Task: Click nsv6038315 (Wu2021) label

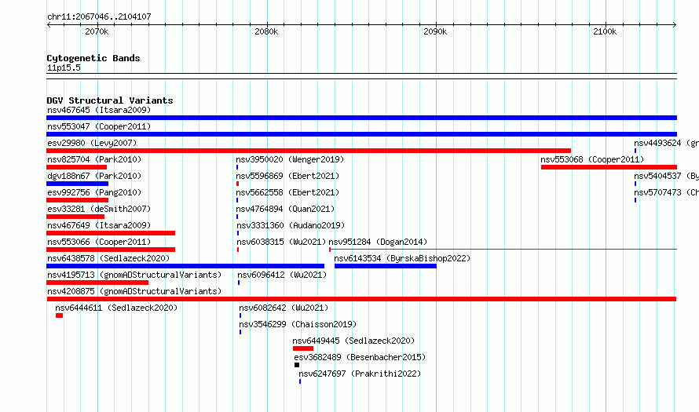Action: pos(281,242)
